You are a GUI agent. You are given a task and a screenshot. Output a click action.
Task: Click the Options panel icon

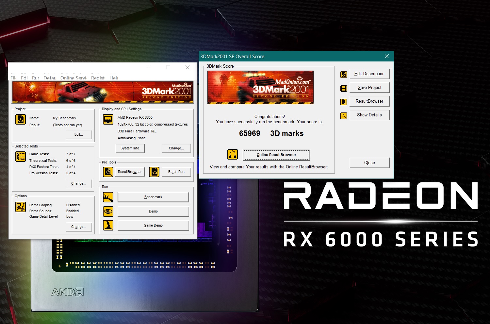21,207
